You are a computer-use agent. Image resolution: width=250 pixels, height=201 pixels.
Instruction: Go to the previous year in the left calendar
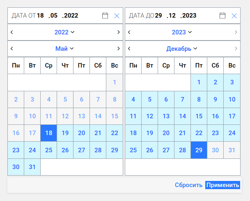12,32
